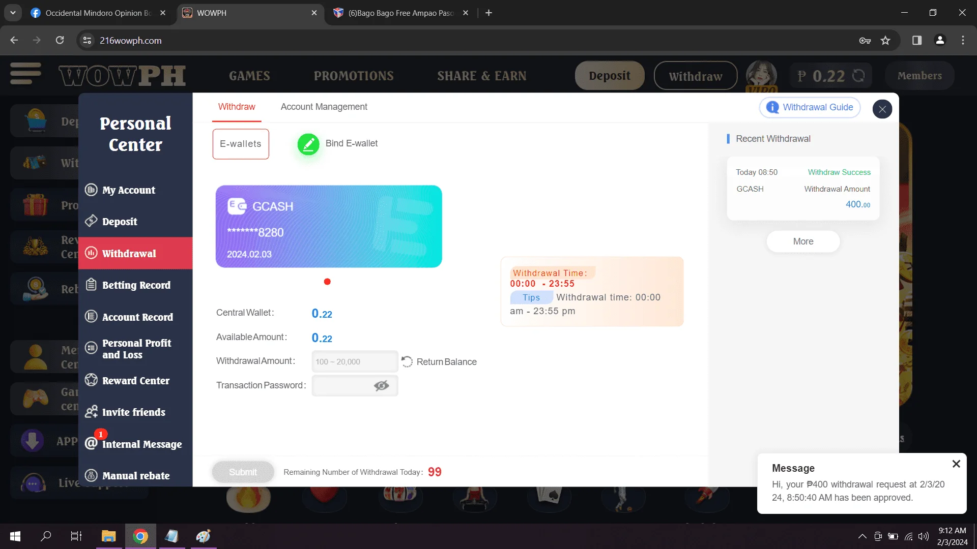
Task: Select the GCASH card ending 8280
Action: coord(329,226)
